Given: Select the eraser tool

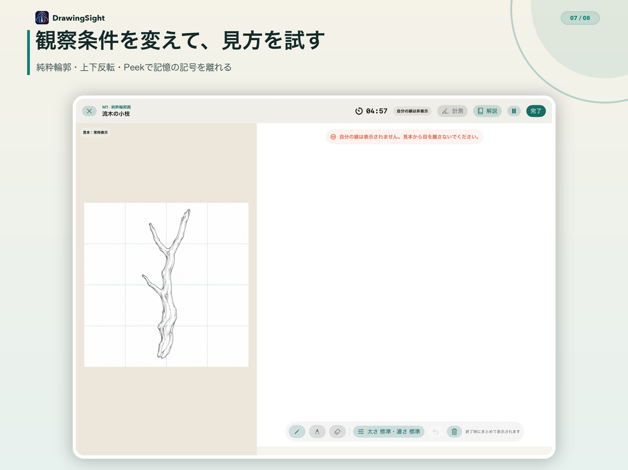Looking at the screenshot, I should [337, 432].
